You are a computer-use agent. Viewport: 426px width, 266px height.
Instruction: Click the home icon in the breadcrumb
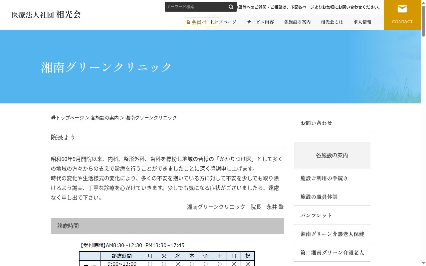(x=53, y=117)
